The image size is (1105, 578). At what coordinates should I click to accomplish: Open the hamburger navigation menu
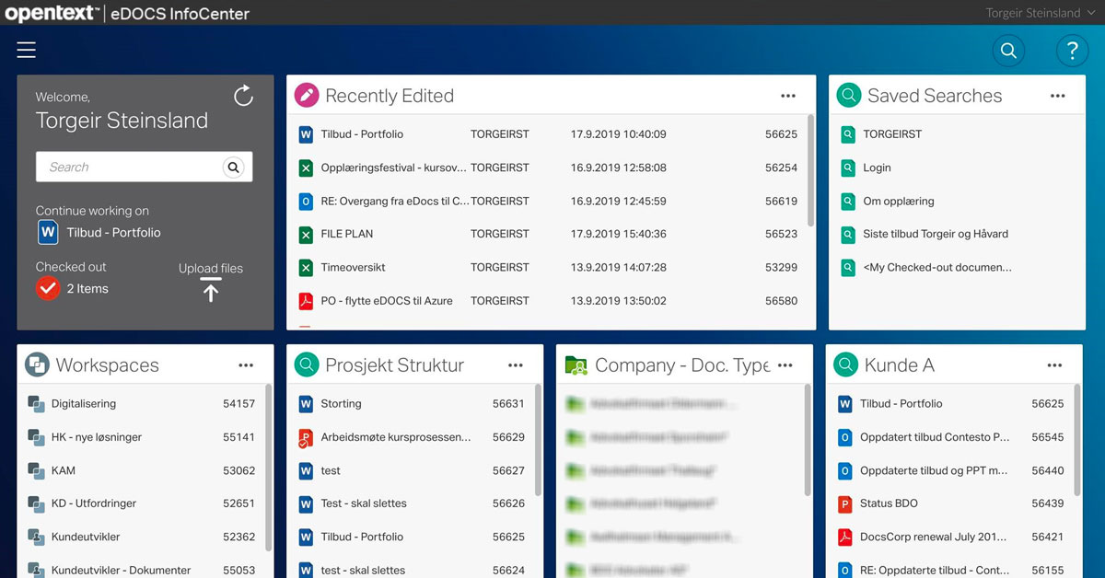pos(26,50)
